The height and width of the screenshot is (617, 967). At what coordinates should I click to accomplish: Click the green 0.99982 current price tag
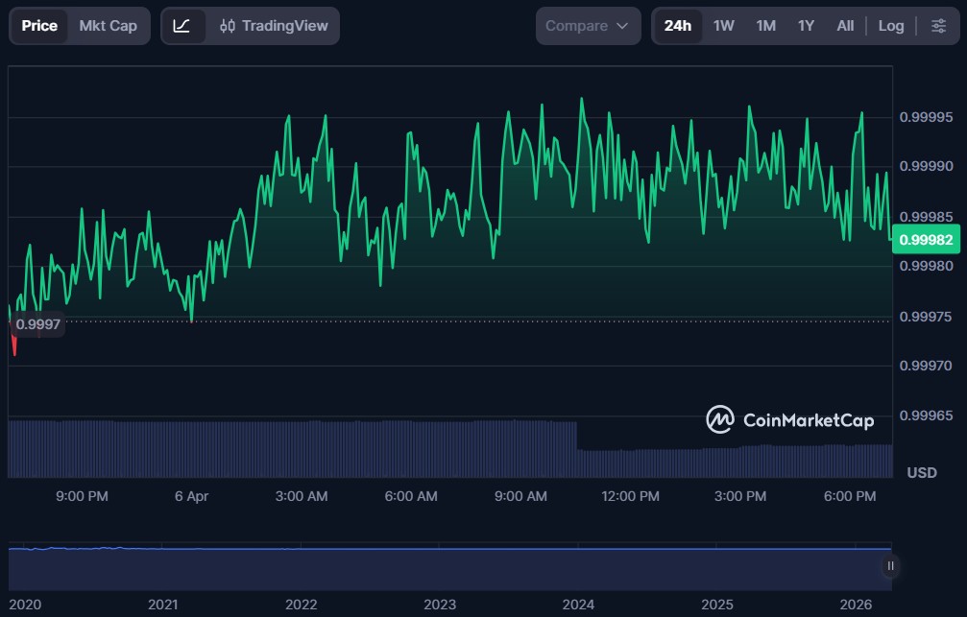click(x=926, y=241)
